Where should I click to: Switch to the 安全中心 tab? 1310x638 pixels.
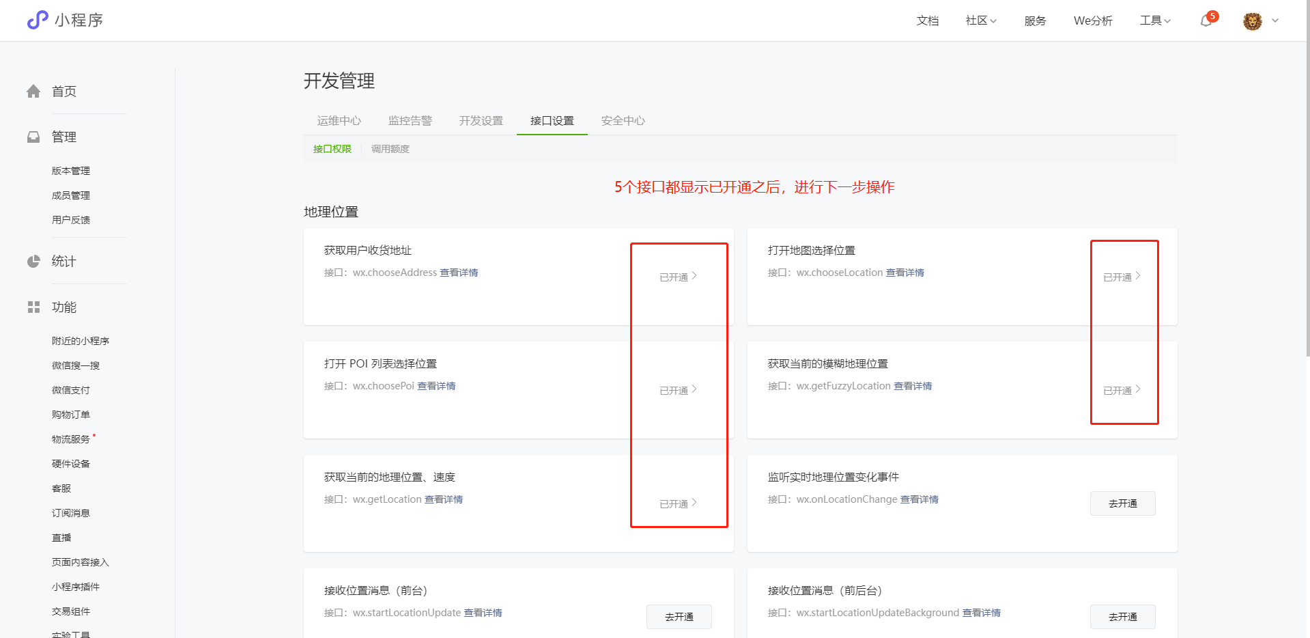coord(623,121)
